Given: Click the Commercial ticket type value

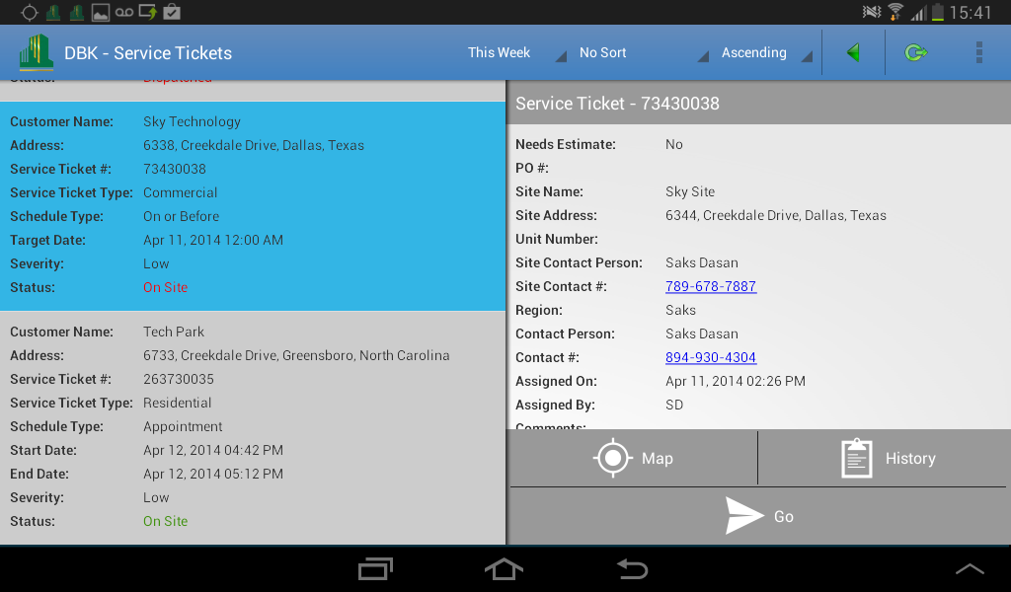Looking at the screenshot, I should click(x=180, y=192).
